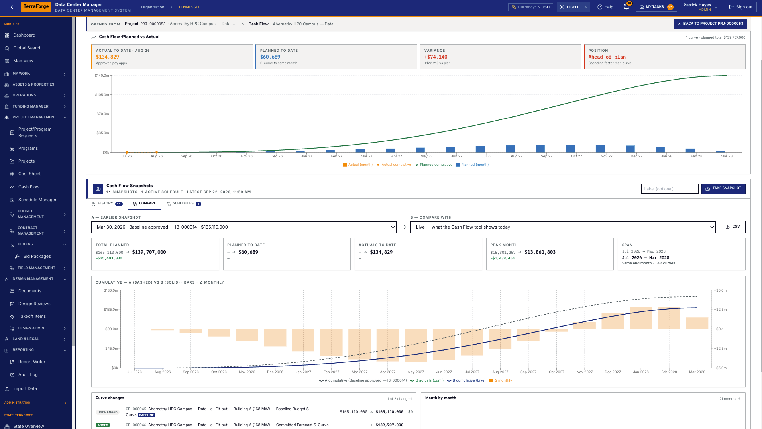762x429 pixels.
Task: Click the Bid Packages gavel icon
Action: coord(17,257)
